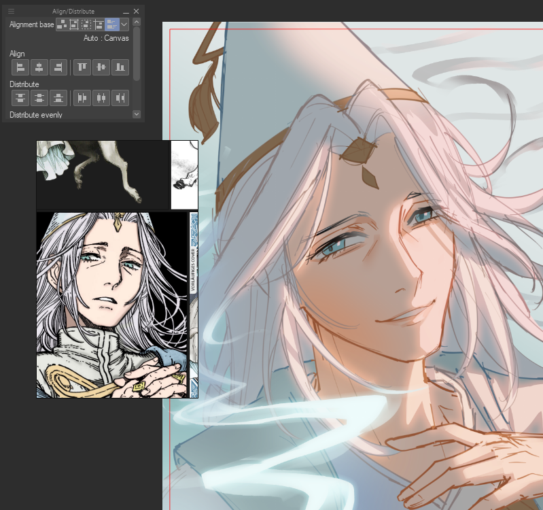
Task: Distribute by top edges
Action: [20, 98]
